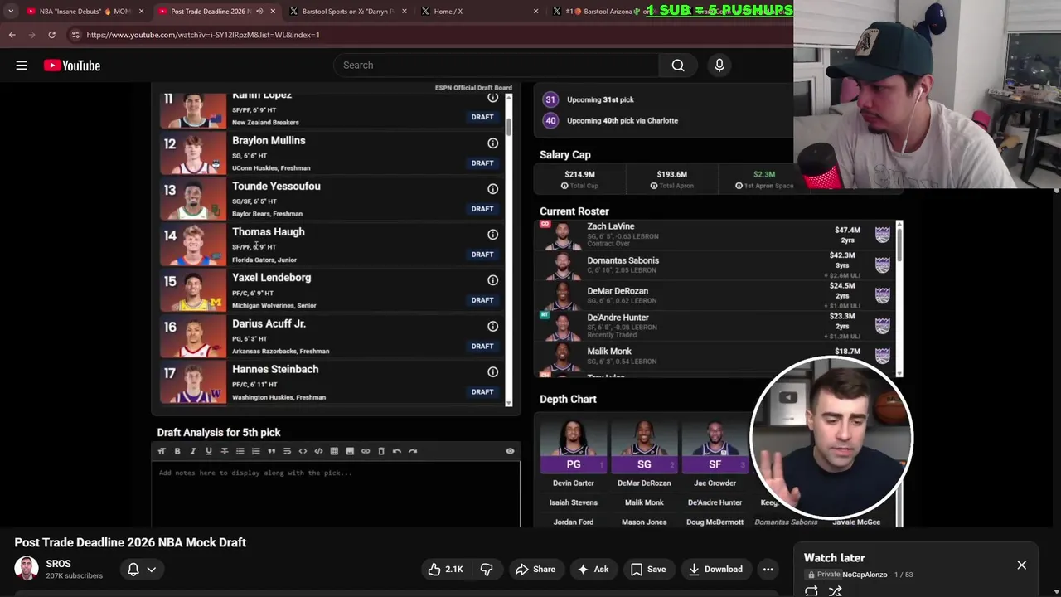Undo the last edit in the editor
The width and height of the screenshot is (1061, 597).
397,451
